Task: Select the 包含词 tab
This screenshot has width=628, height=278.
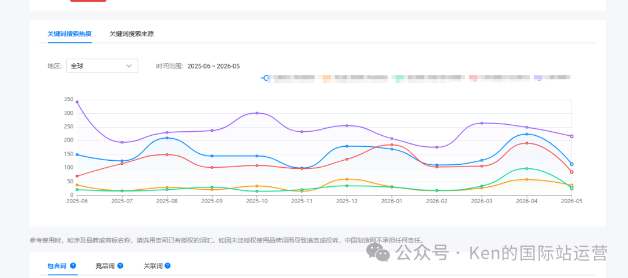Action: pyautogui.click(x=57, y=266)
